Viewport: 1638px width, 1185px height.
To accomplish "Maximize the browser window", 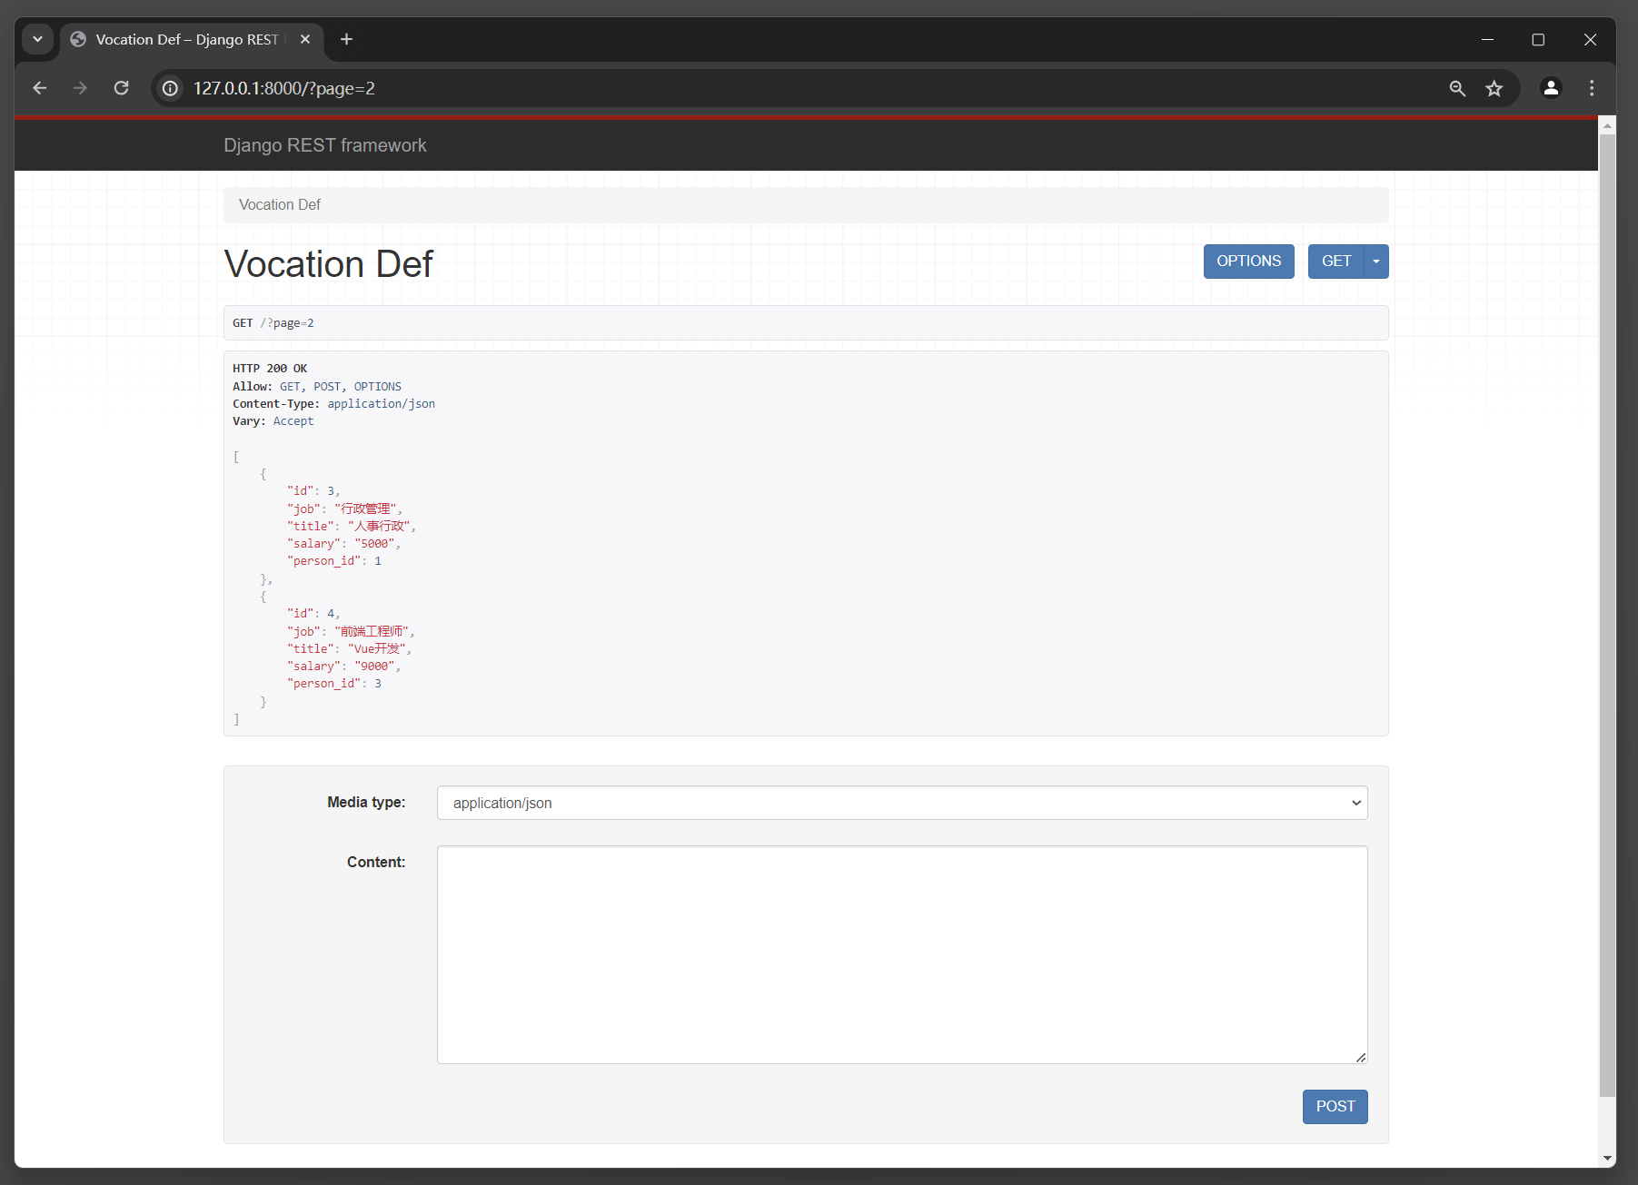I will (x=1538, y=39).
